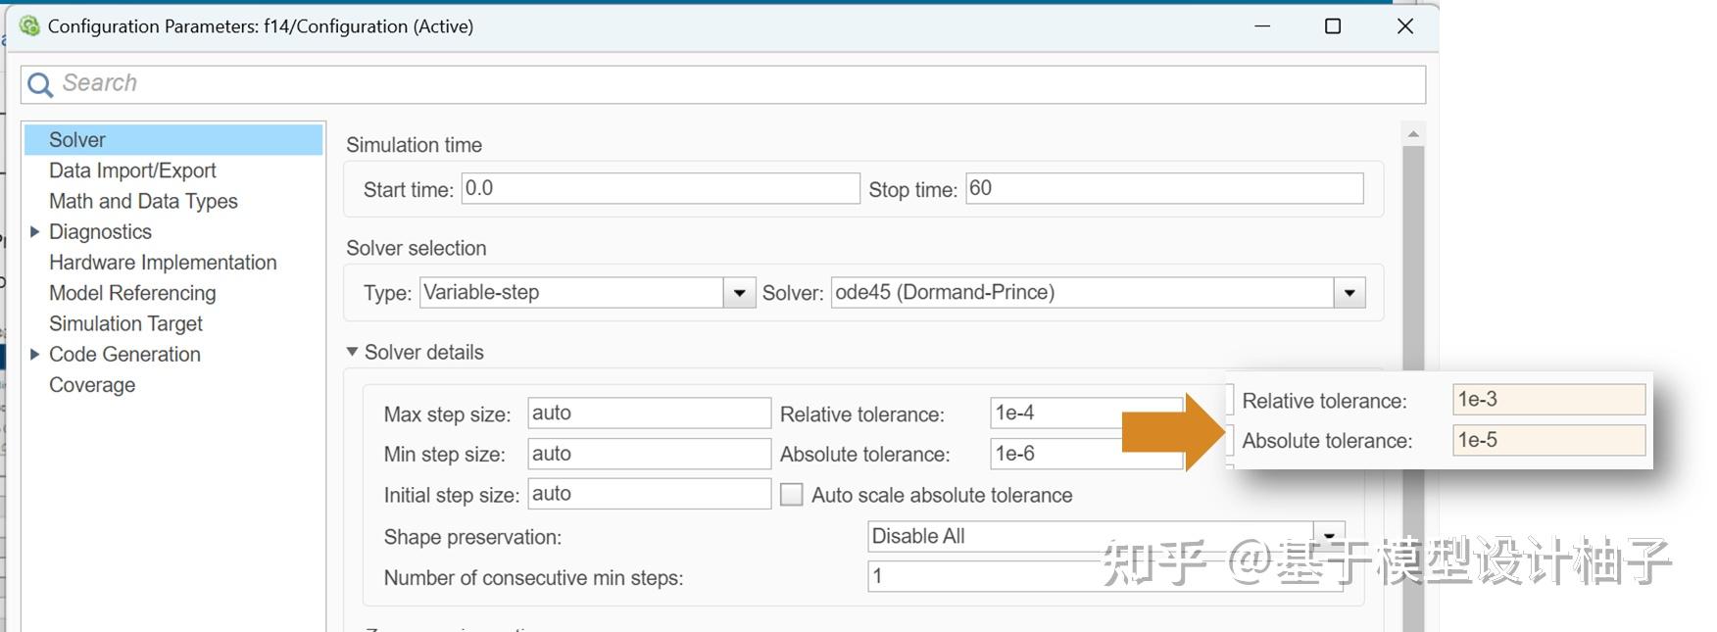Go to Model Referencing settings
The height and width of the screenshot is (632, 1717).
[x=132, y=293]
